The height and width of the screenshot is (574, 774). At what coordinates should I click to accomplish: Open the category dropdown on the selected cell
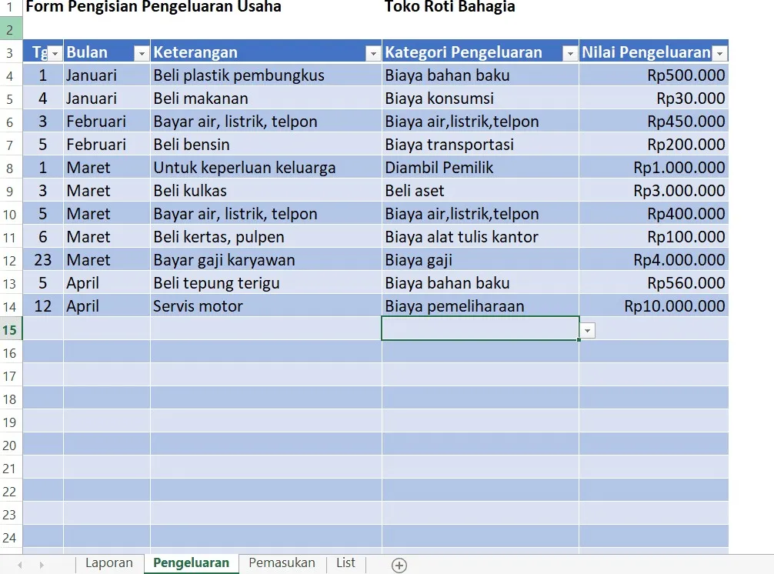pyautogui.click(x=587, y=329)
